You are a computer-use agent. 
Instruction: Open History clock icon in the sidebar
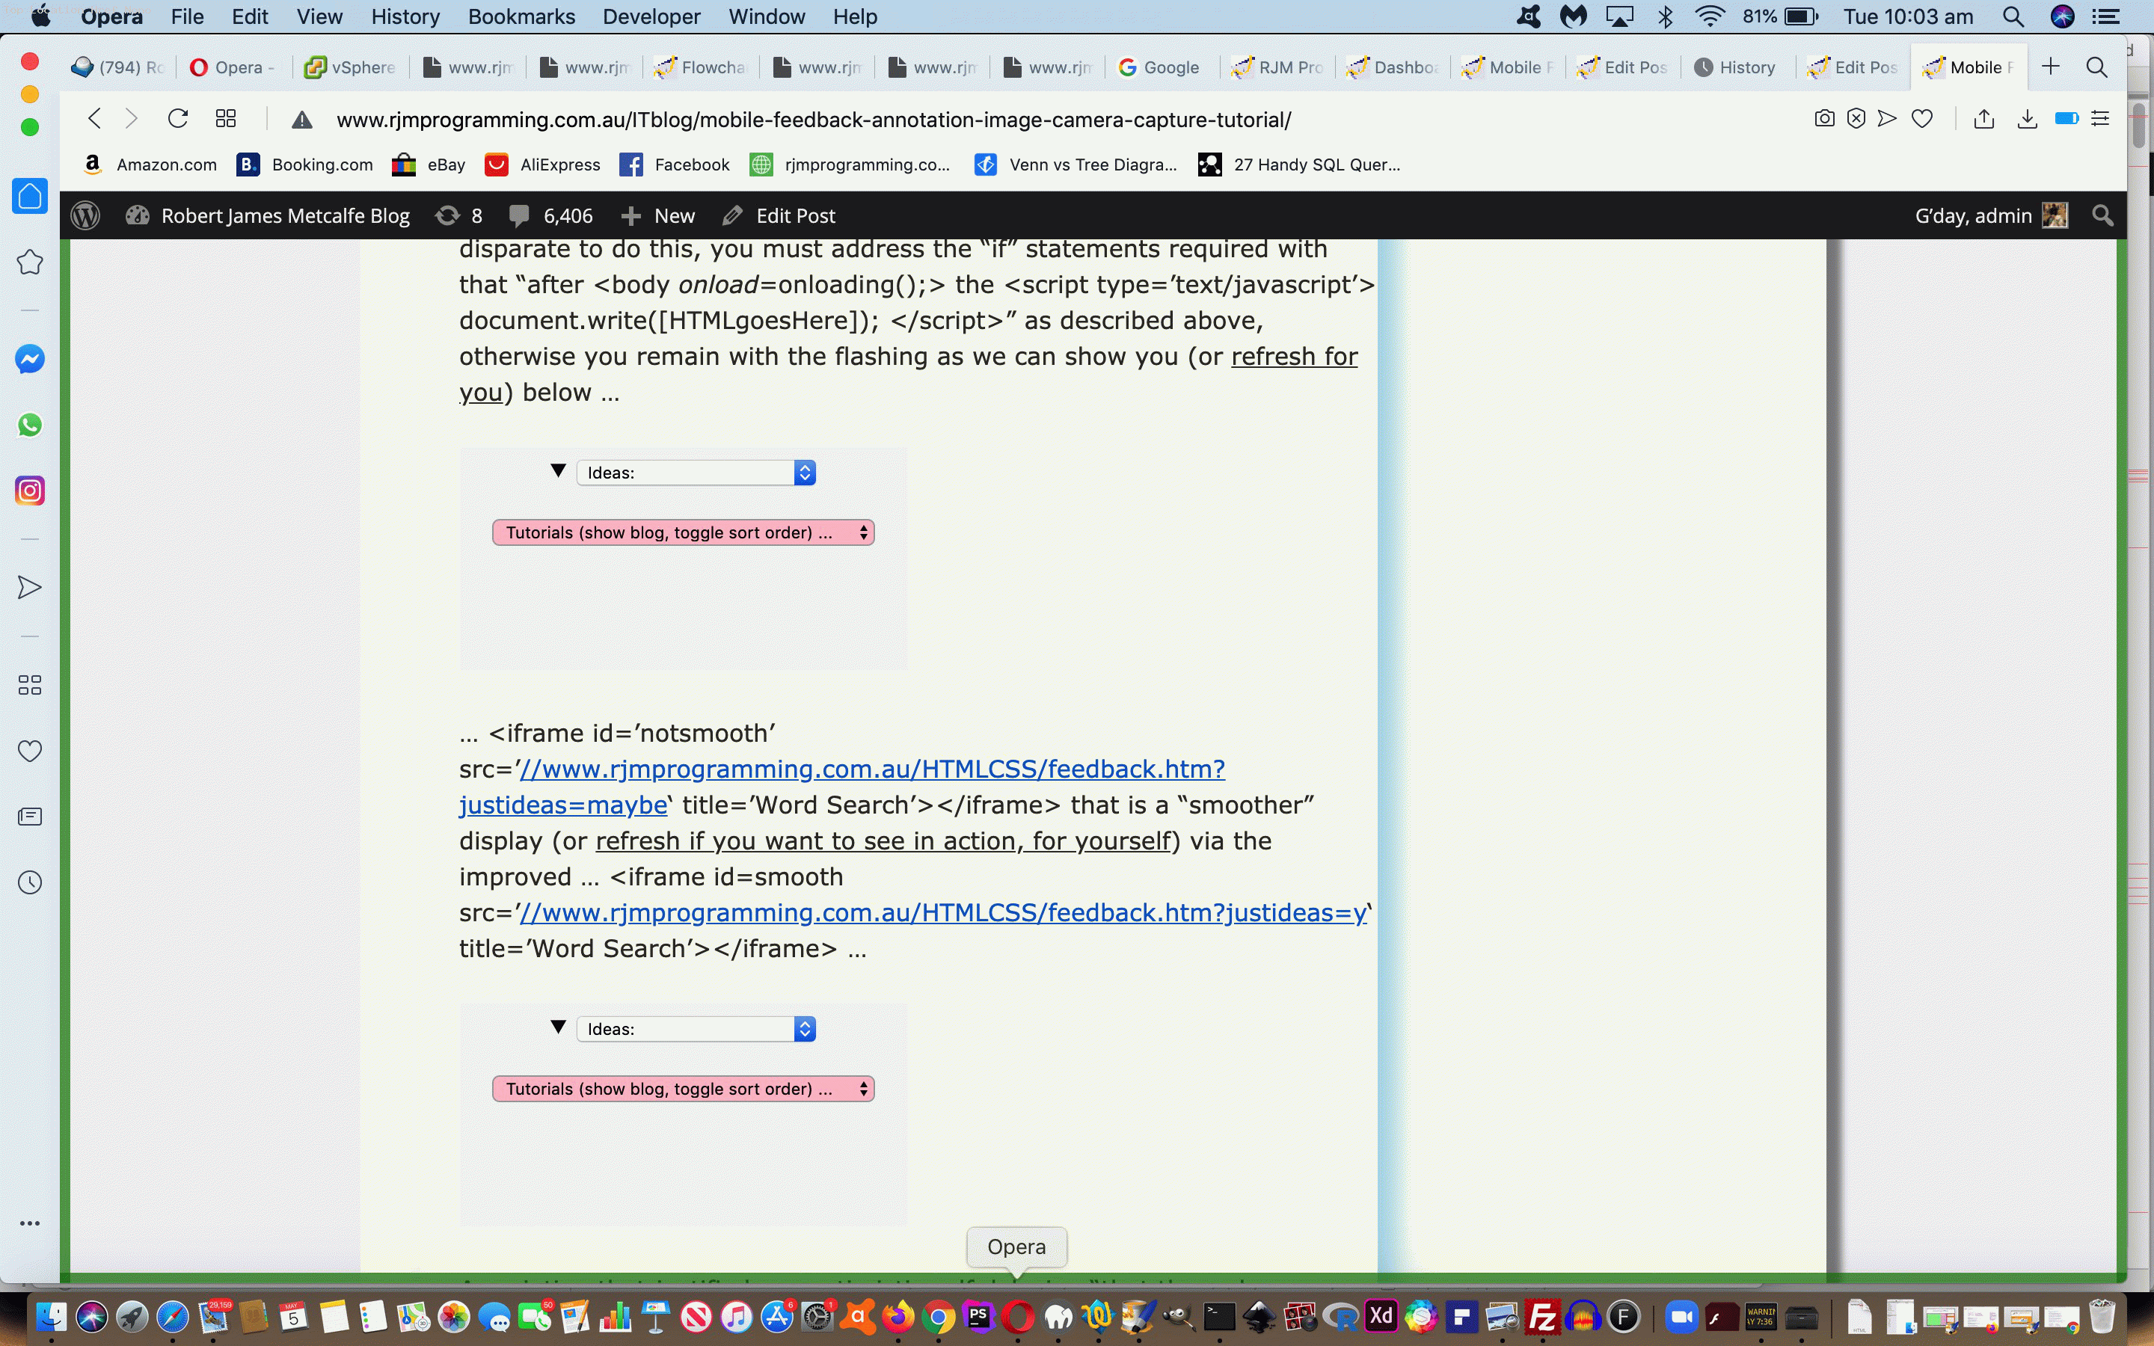29,882
